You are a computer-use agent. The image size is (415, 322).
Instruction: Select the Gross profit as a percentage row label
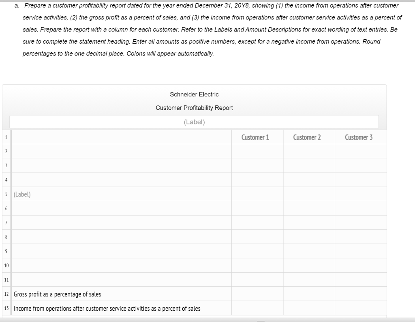[x=56, y=294]
